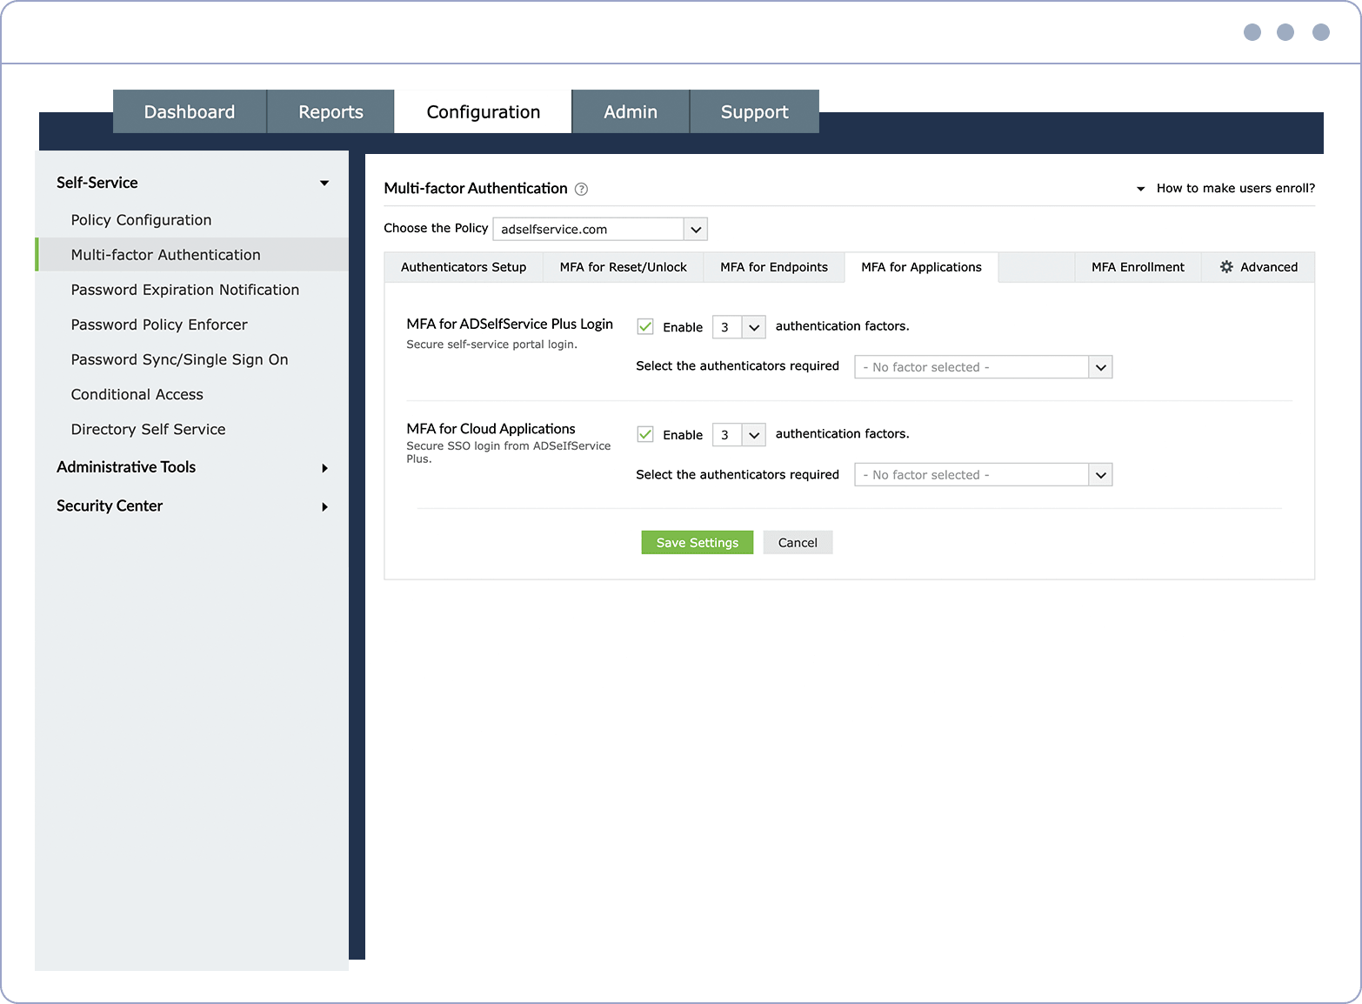Click the help icon beside Multi-factor Authentication title

[x=581, y=189]
